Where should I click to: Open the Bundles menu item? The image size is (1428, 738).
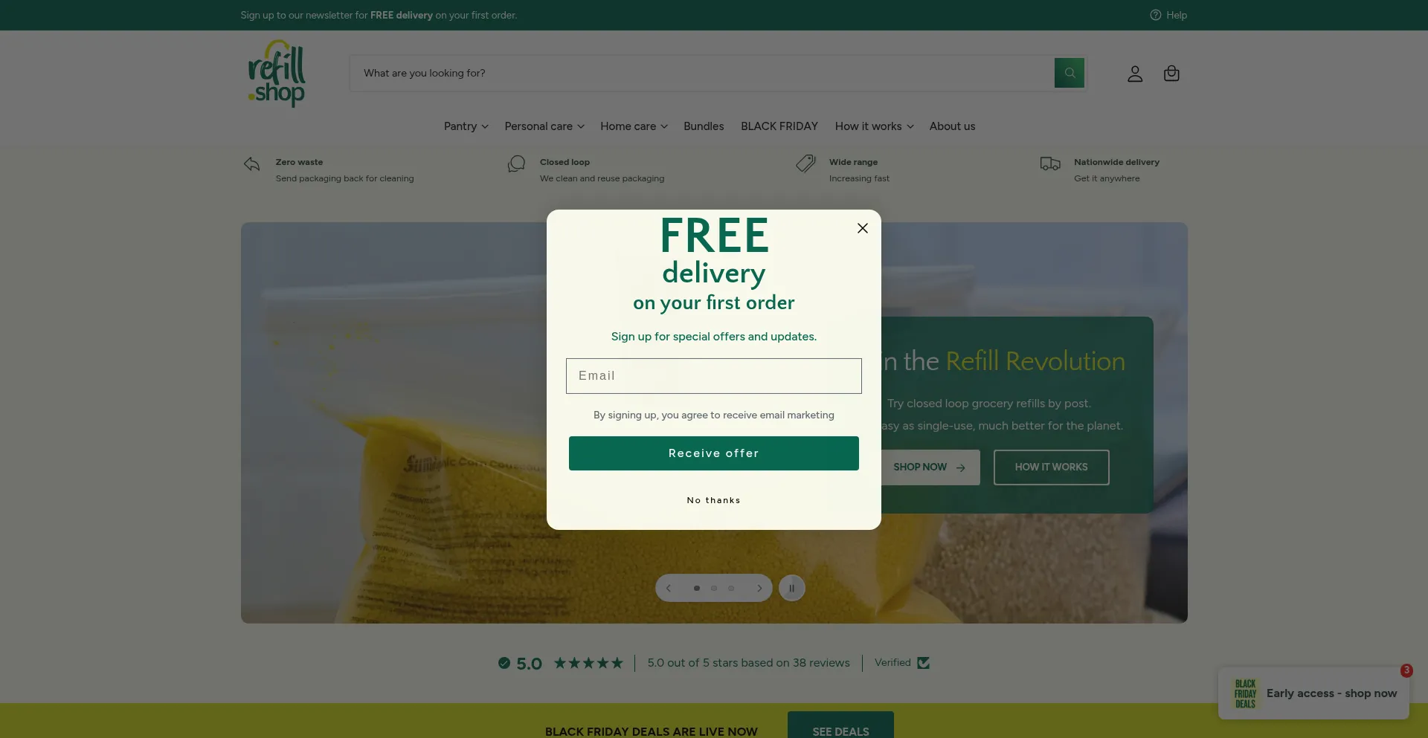(704, 126)
